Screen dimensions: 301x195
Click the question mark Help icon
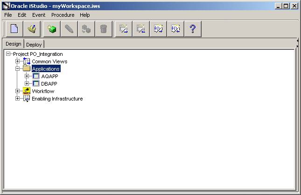pyautogui.click(x=193, y=29)
